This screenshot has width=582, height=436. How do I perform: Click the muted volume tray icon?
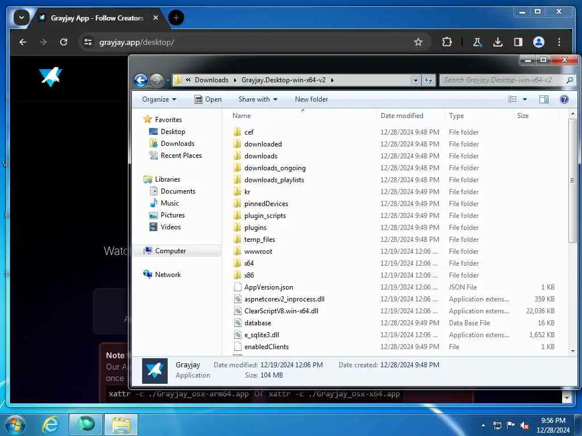pyautogui.click(x=524, y=426)
